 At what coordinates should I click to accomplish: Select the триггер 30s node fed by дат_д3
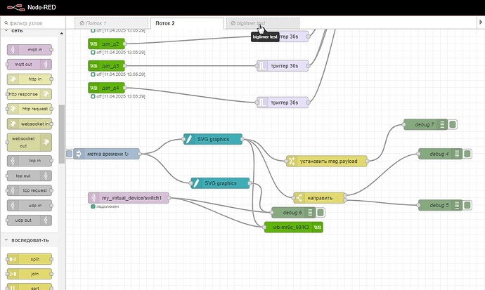pos(283,66)
